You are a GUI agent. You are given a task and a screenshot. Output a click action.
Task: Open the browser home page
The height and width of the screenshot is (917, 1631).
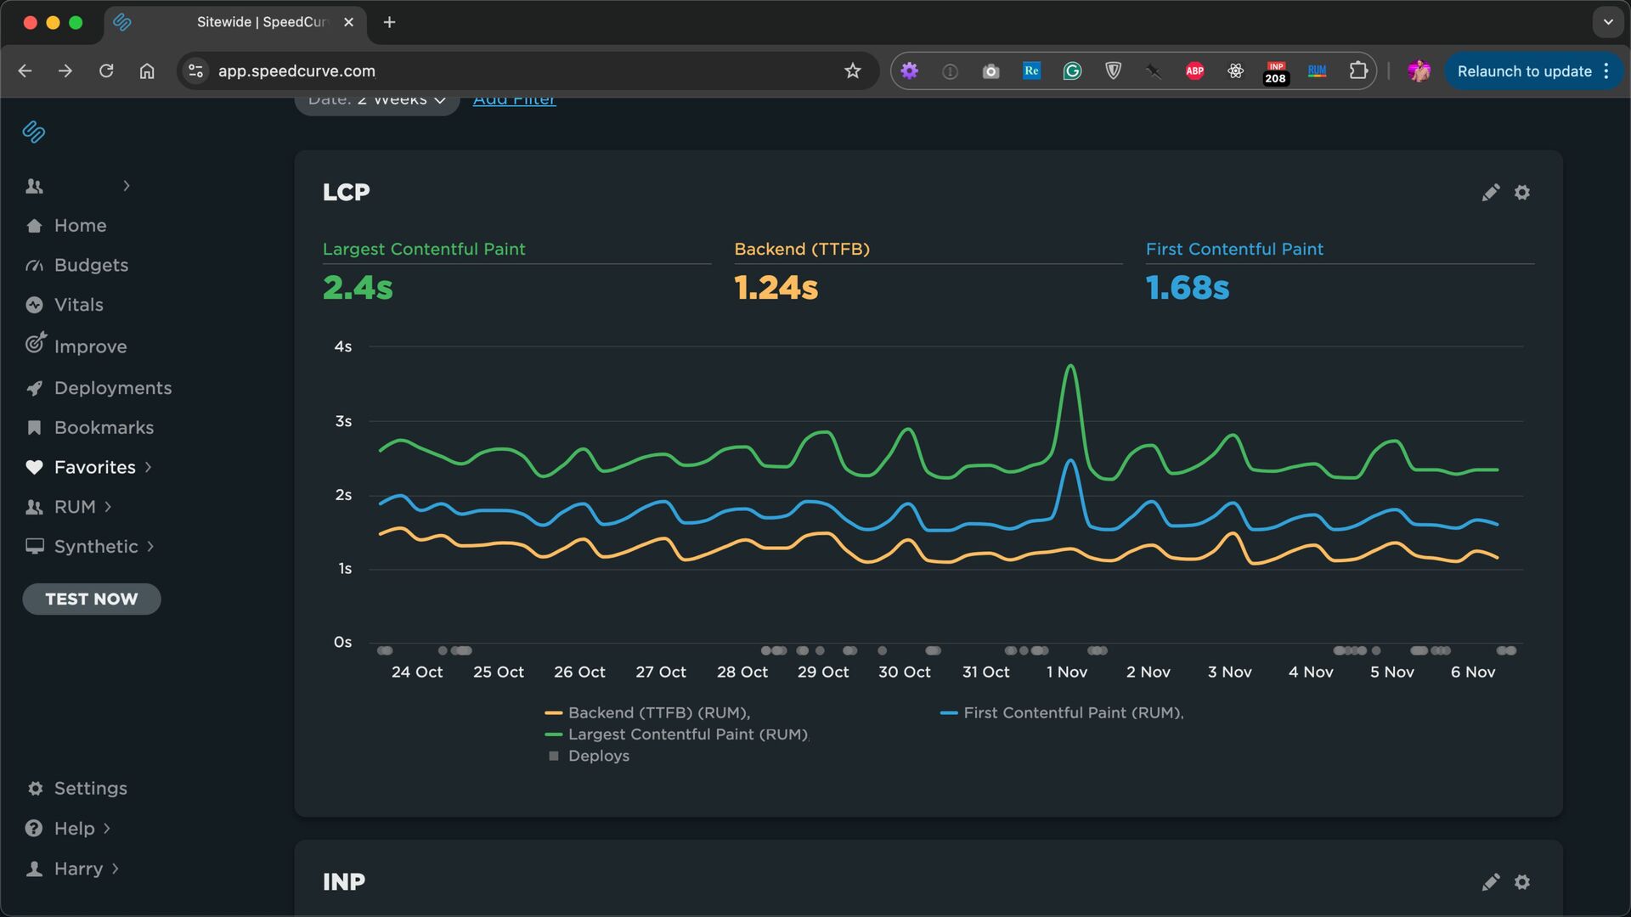147,71
